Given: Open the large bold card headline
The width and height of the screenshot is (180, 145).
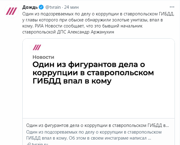Looking at the screenshot, I should pos(93,73).
